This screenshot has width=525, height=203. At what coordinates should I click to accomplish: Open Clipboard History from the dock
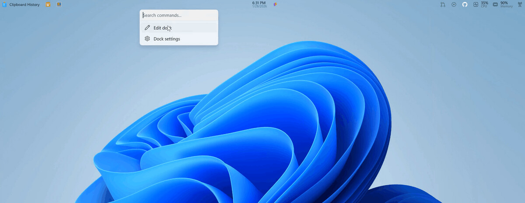coord(21,4)
